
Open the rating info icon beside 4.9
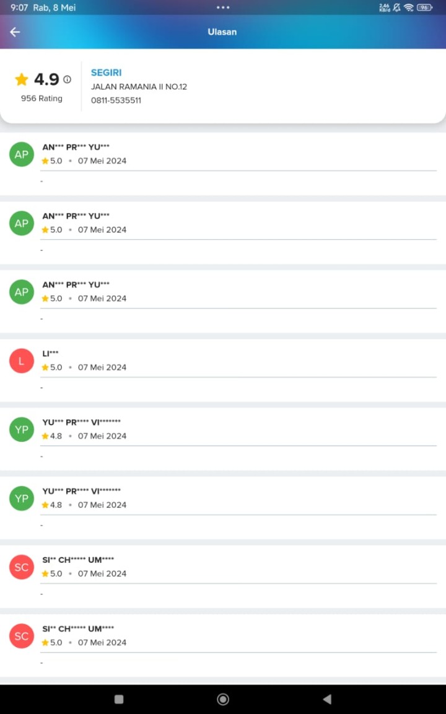(x=68, y=79)
